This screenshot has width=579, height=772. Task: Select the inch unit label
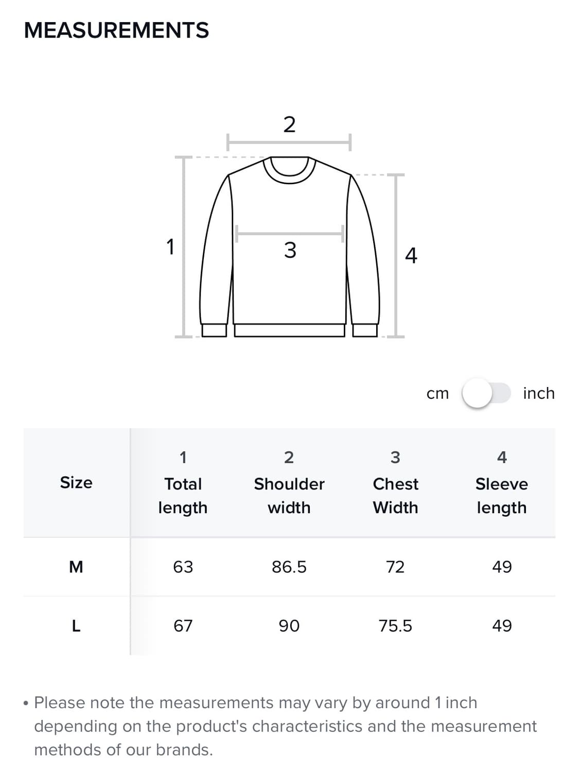(538, 393)
